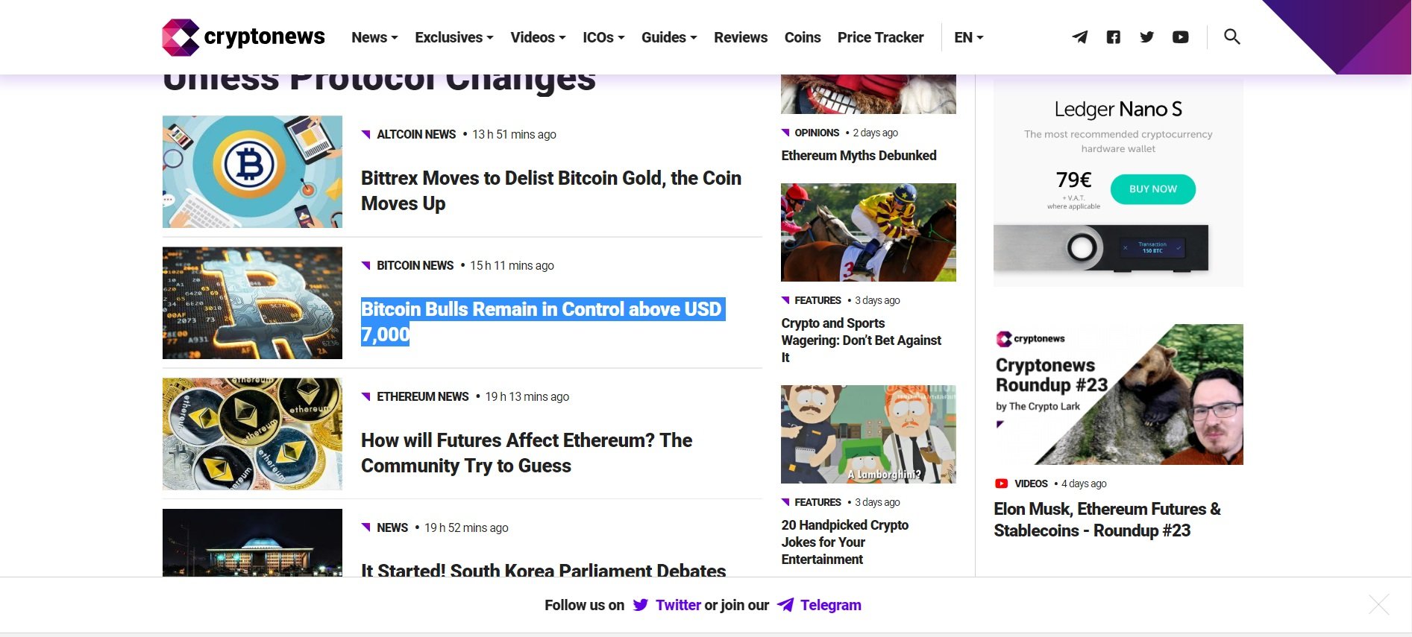Open Elon Musk, Ethereum Futures Roundup #23 link
This screenshot has width=1412, height=637.
[x=1107, y=520]
